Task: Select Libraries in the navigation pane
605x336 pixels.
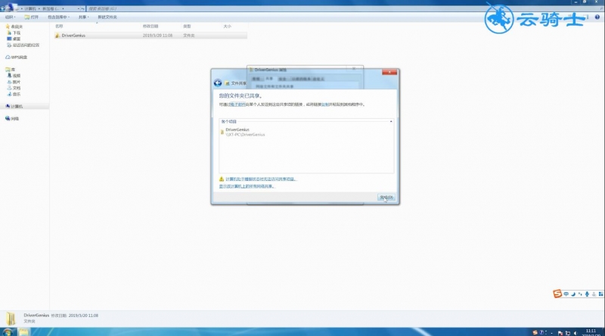Action: point(11,70)
